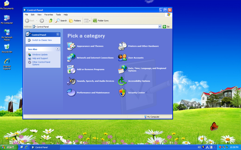Click Switch to Classic View link
241x150 pixels.
point(42,40)
